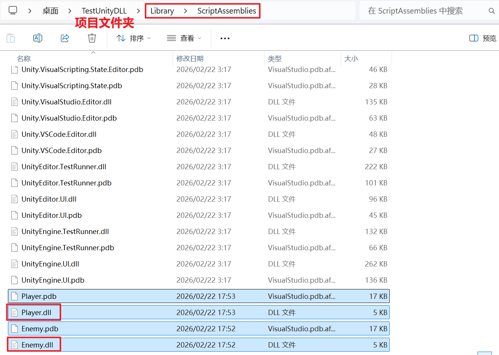
Task: Click the share icon
Action: 64,38
